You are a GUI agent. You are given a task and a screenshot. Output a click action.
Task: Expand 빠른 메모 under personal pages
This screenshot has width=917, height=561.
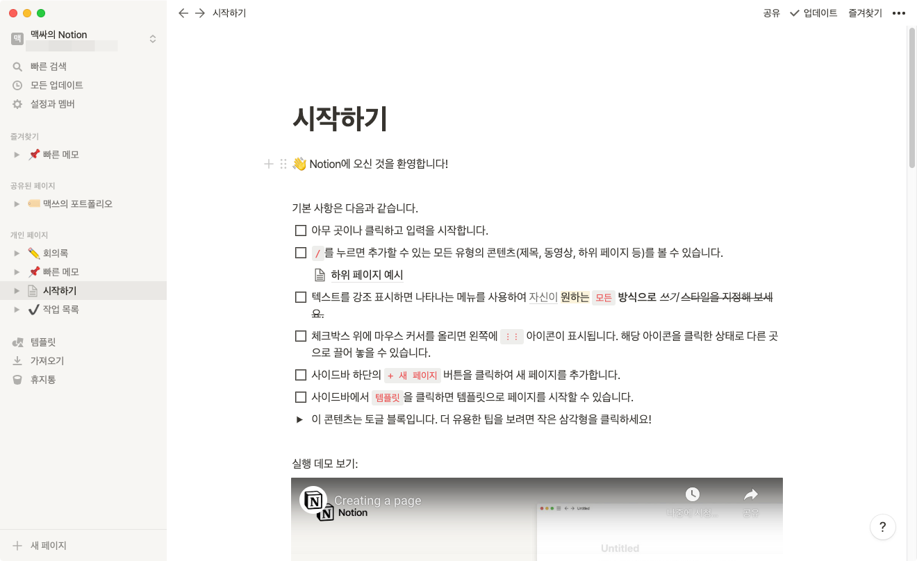pos(17,272)
